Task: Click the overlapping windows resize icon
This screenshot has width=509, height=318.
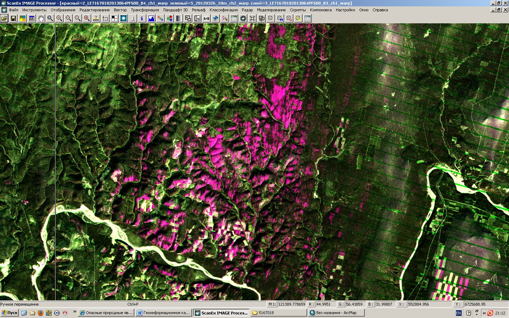Action: (x=188, y=18)
